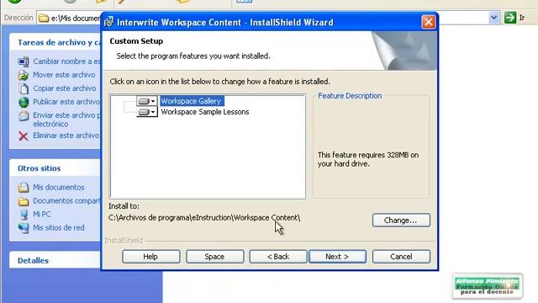Open 'Cambiar nombre a este archivo' link
This screenshot has height=303, width=538.
pyautogui.click(x=67, y=61)
